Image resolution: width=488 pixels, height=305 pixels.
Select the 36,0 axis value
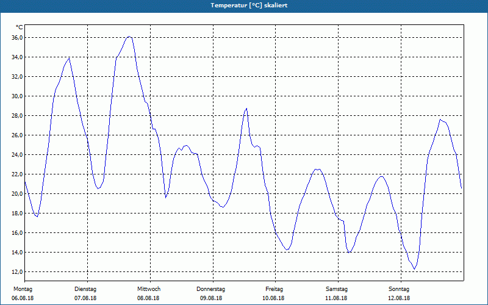[17, 38]
